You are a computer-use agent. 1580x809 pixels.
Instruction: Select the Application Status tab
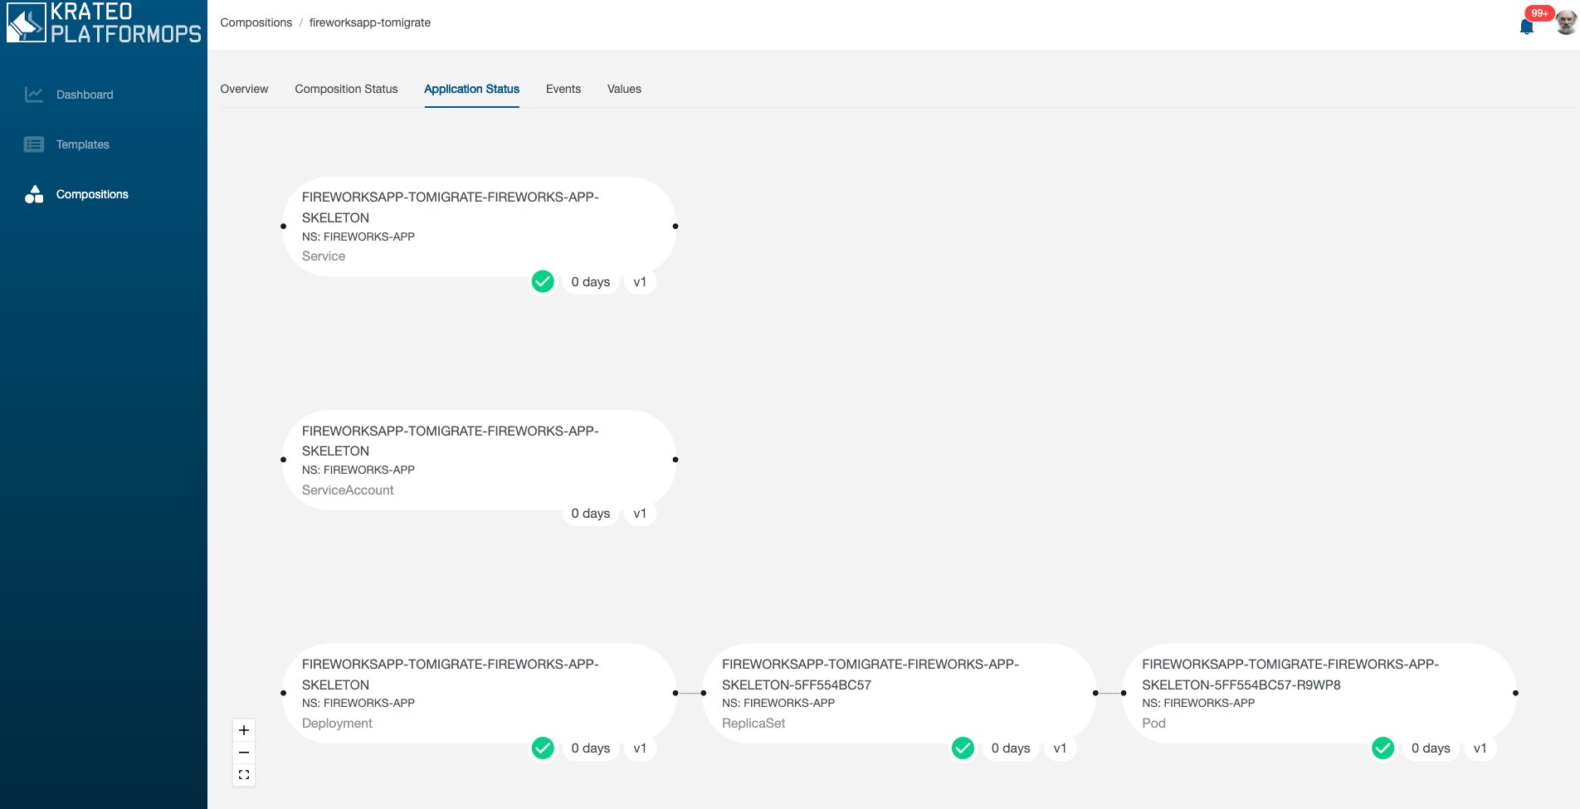click(x=471, y=89)
